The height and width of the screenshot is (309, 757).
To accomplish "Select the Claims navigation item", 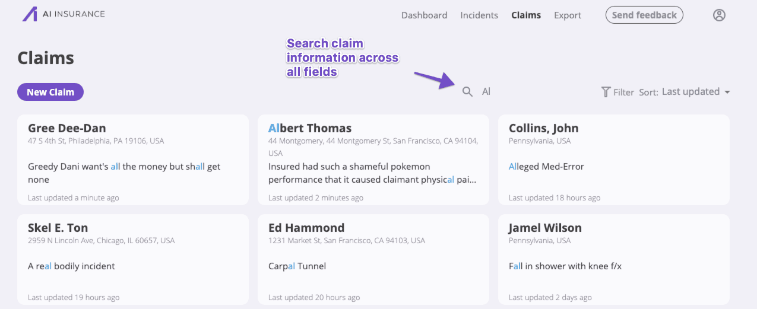I will 526,15.
